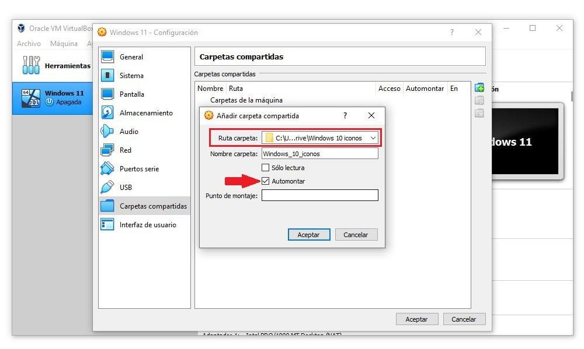Select the Sistema settings icon
The height and width of the screenshot is (349, 584).
(107, 75)
